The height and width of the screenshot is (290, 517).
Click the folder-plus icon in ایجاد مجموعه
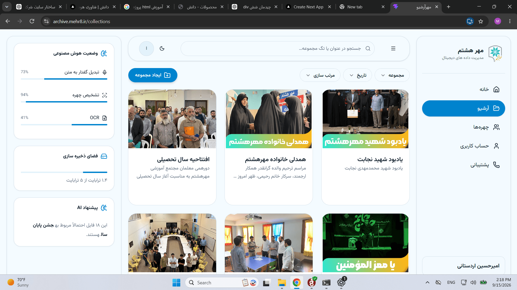coord(167,75)
